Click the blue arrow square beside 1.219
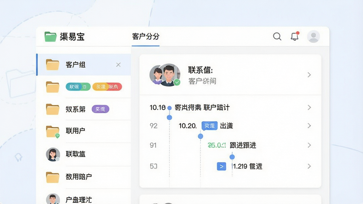363x204 pixels. coord(222,166)
